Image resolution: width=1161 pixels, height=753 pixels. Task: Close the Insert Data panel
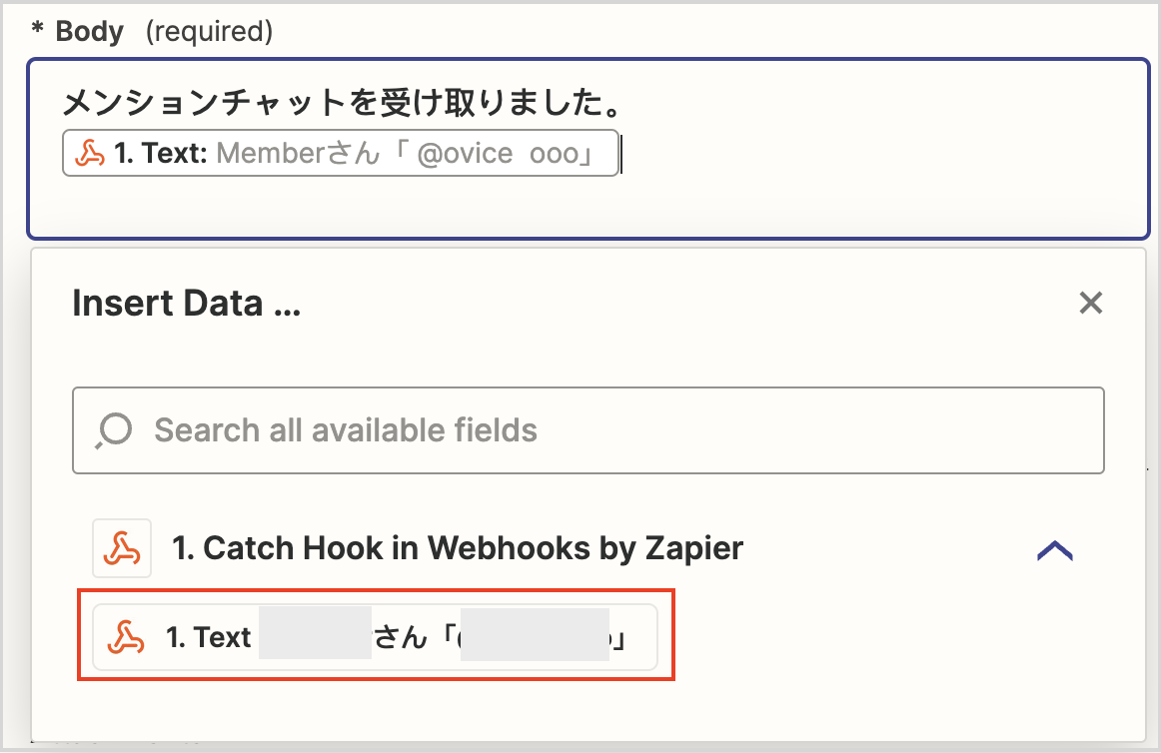1090,304
